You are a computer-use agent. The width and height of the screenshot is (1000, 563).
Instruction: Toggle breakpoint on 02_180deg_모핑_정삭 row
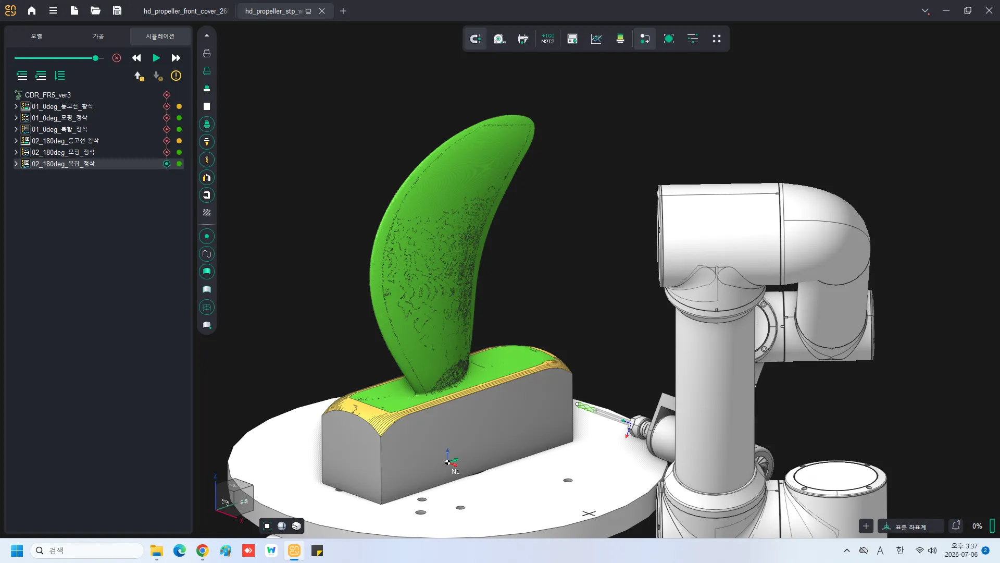(167, 152)
